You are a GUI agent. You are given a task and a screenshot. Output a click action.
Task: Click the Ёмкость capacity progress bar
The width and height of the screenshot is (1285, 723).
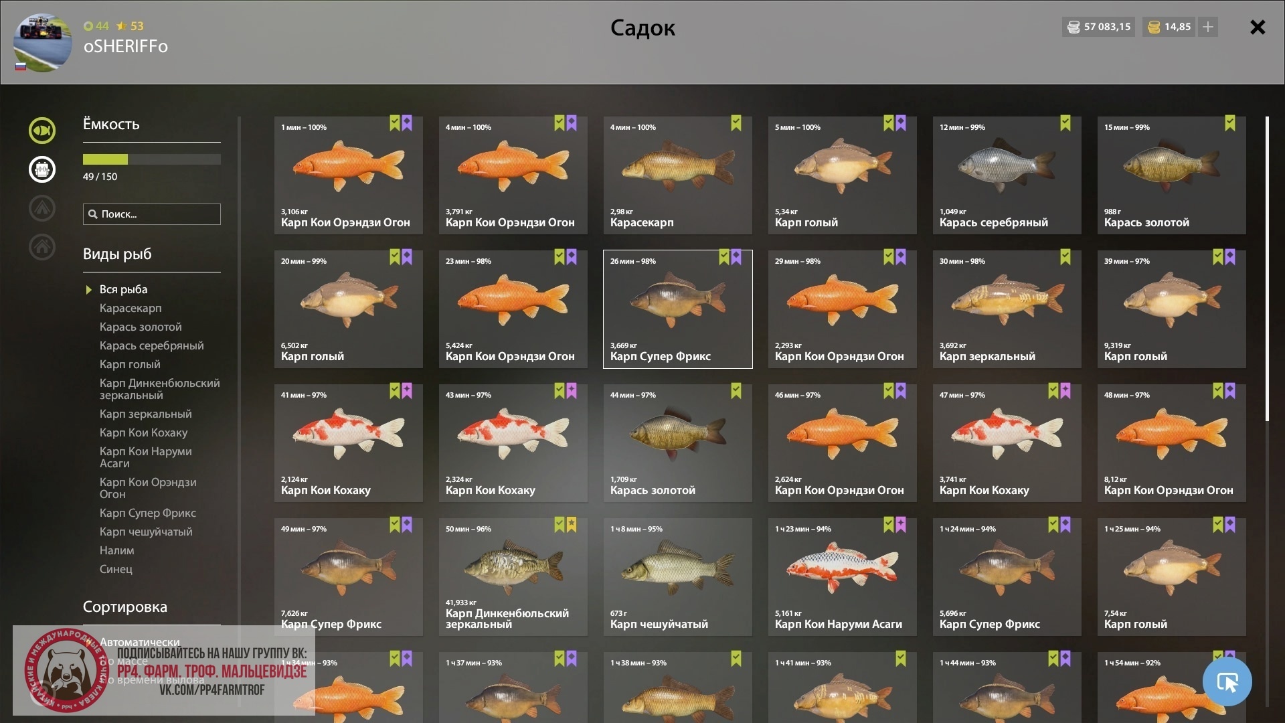(152, 159)
